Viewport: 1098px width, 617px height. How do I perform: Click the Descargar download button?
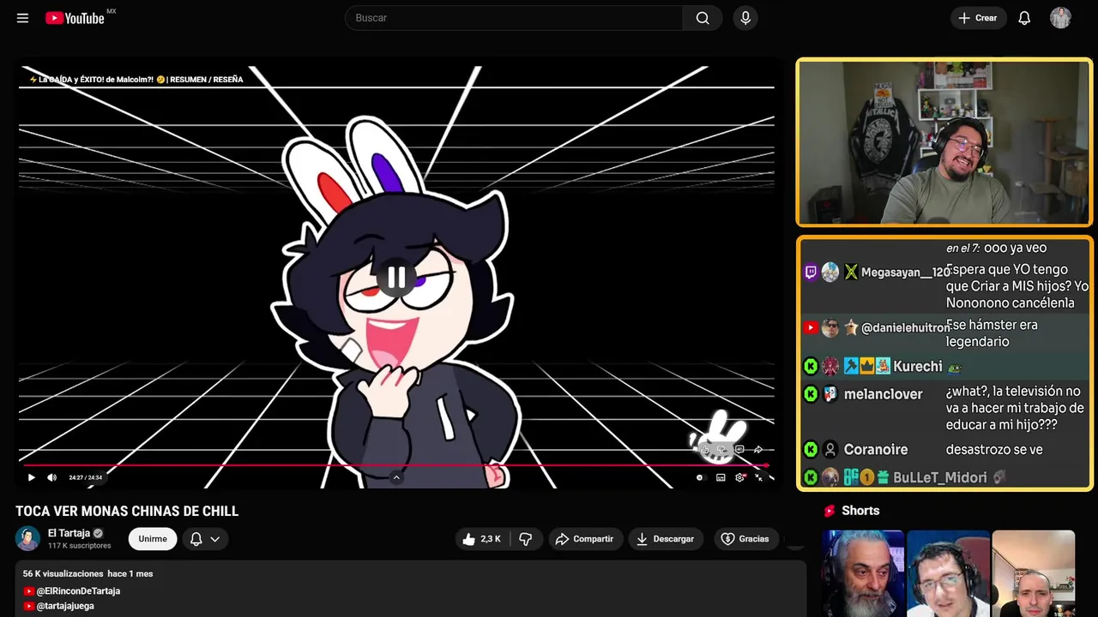pos(666,539)
